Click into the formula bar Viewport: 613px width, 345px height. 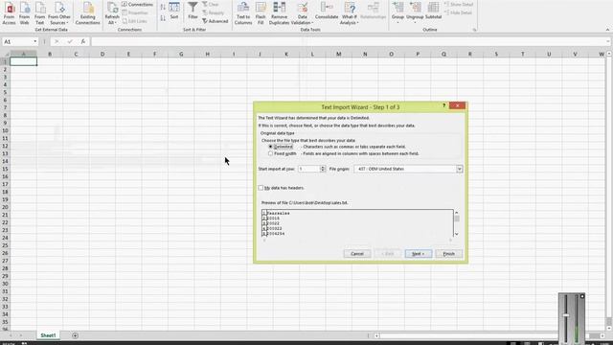tap(348, 41)
